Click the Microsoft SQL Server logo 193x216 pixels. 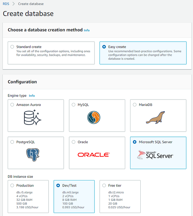click(155, 155)
